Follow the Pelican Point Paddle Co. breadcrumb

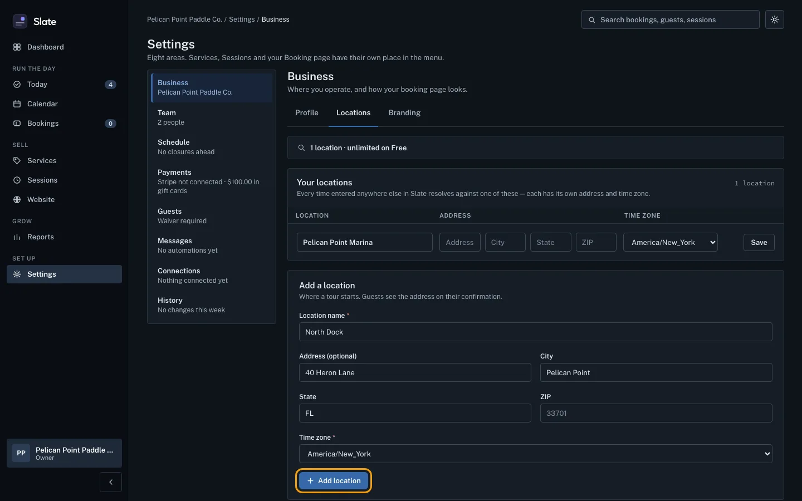tap(184, 19)
